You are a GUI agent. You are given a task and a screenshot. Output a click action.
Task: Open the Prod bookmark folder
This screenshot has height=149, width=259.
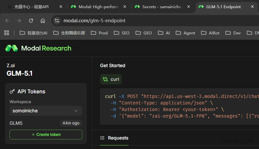pos(99,33)
